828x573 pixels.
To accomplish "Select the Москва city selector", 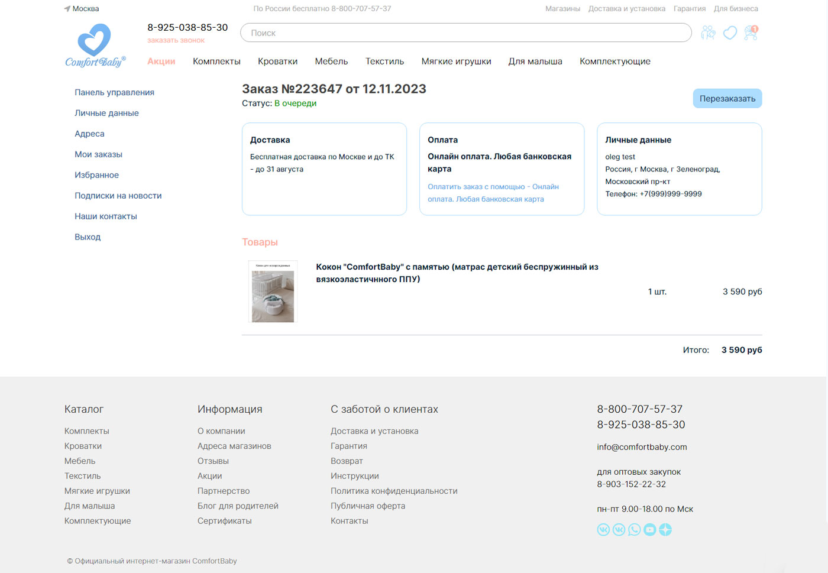I will [x=86, y=9].
